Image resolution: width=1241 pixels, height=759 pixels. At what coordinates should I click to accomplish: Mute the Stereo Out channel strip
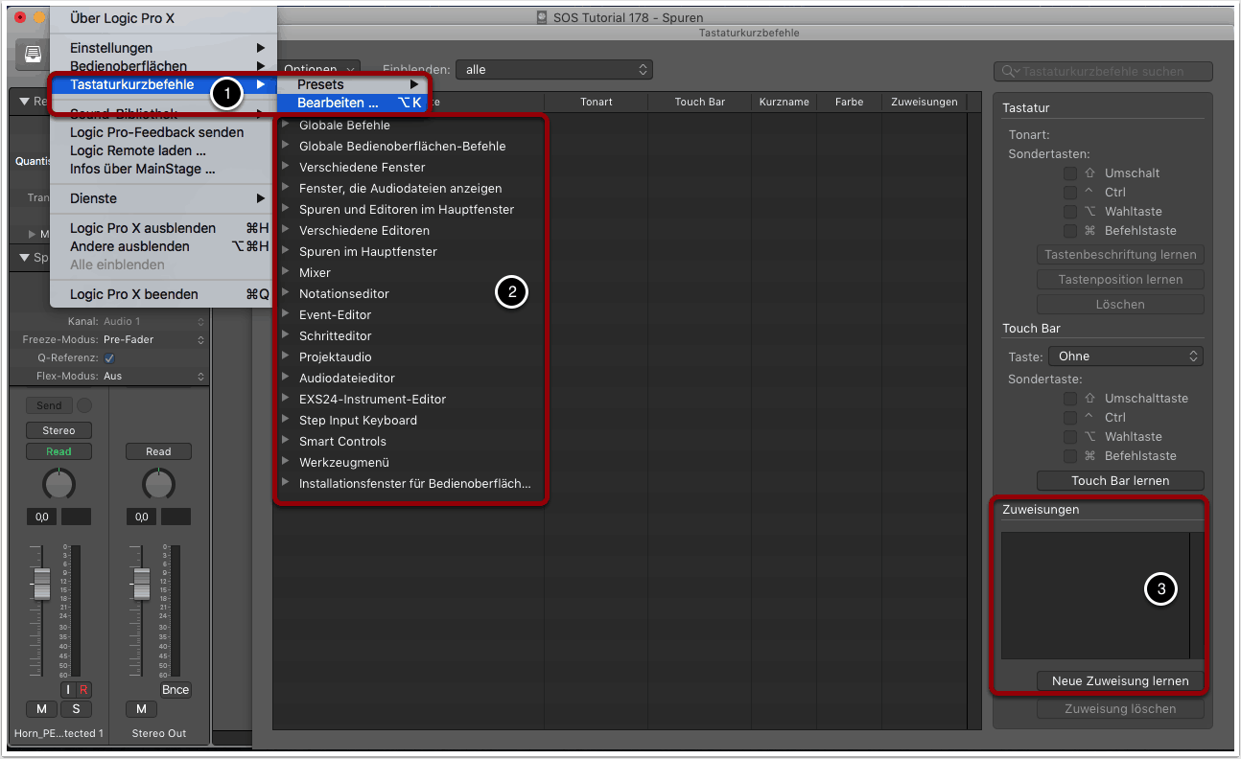coord(141,709)
